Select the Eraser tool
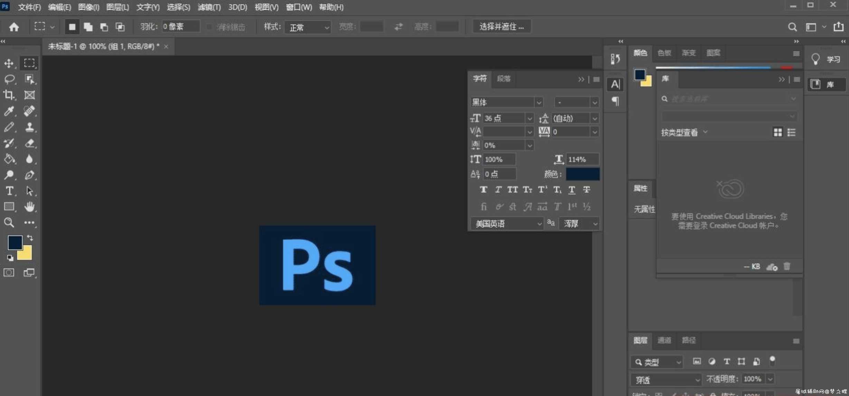 tap(29, 143)
